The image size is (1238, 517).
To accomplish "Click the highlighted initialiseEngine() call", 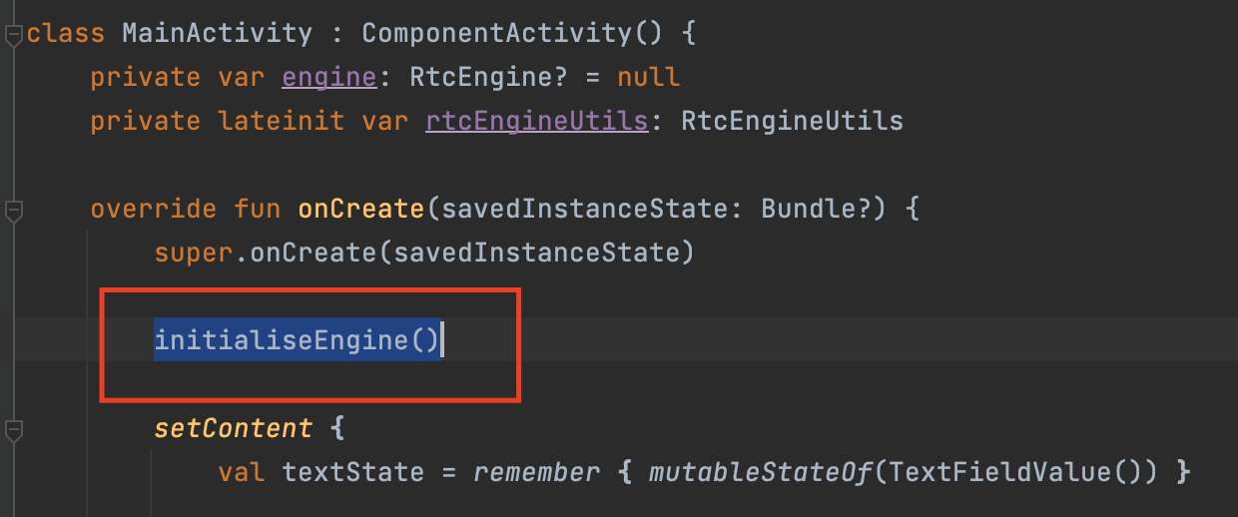I will coord(297,341).
